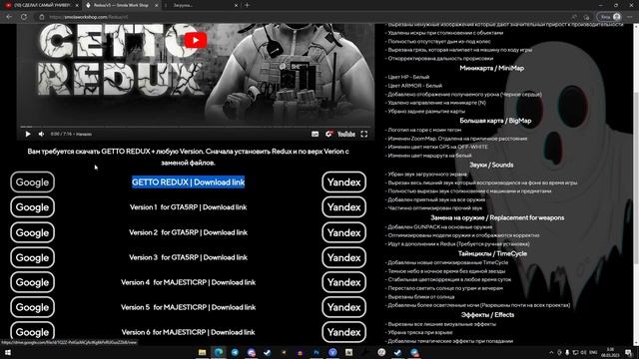Click Google button for Version 2 GTA5RP
The image size is (639, 359).
(33, 232)
